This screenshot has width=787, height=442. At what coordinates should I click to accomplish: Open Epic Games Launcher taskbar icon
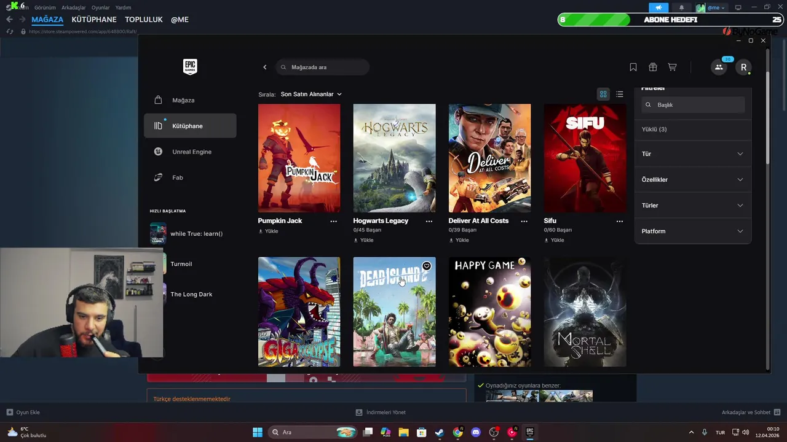pyautogui.click(x=529, y=432)
